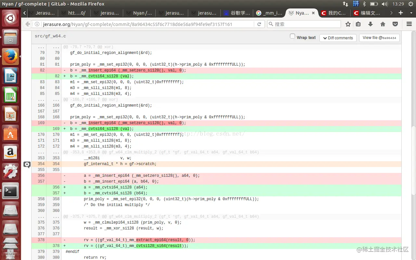416x260 pixels.
Task: Go to the Firefox home page
Action: [383, 24]
